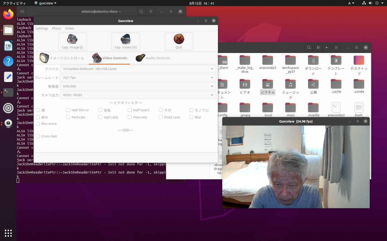387x241 pixels.
Task: Expand the 解像度 640x360 dropdown
Action: coord(138,86)
